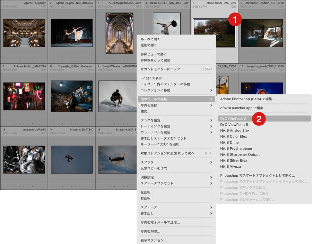Choose 左回転 to rotate the photo

pyautogui.click(x=145, y=192)
